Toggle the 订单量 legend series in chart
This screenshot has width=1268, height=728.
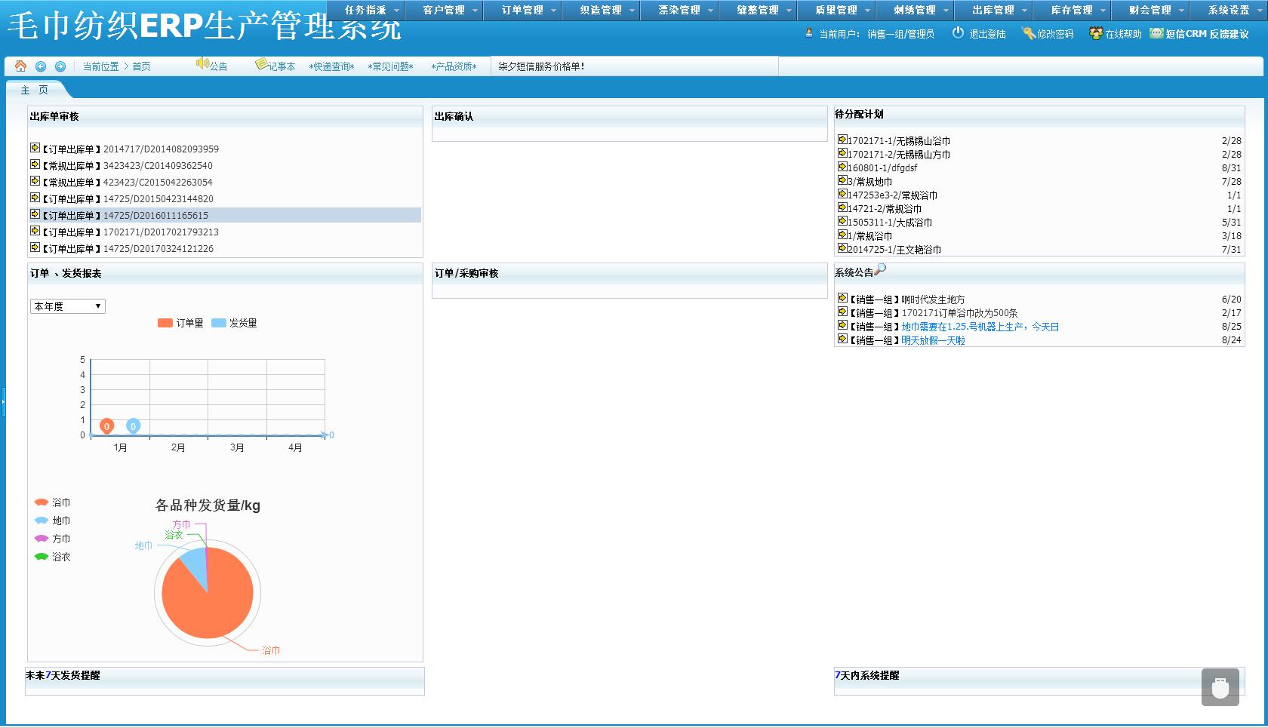point(165,323)
